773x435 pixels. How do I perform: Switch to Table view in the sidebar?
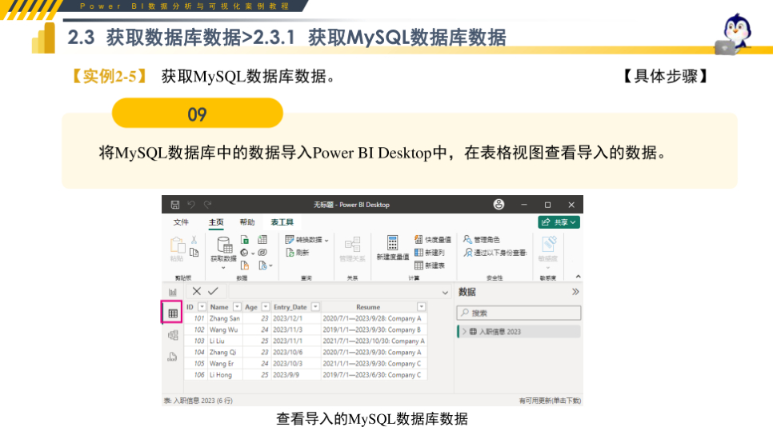[173, 313]
